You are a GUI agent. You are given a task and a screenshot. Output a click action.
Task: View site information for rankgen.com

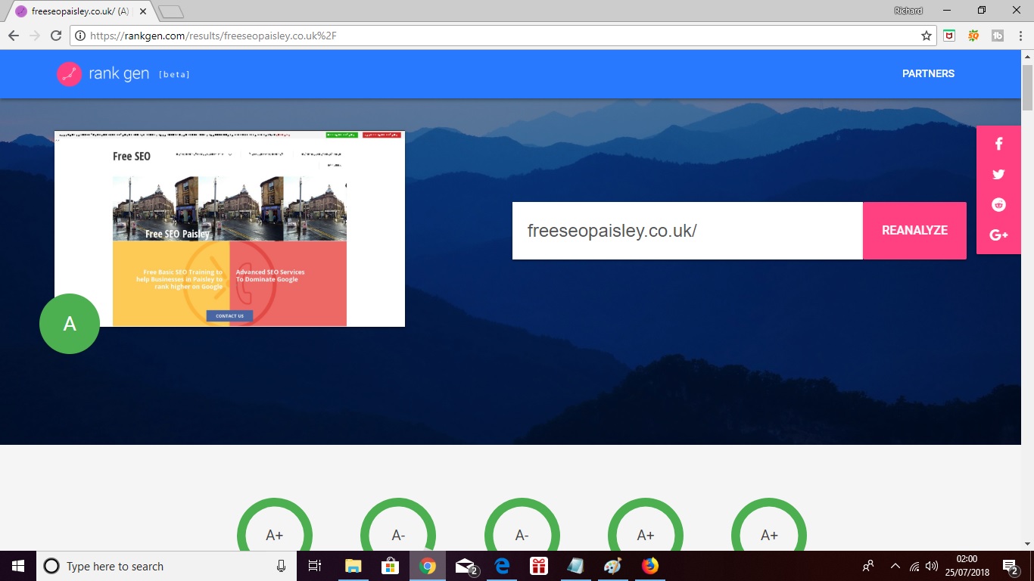79,36
